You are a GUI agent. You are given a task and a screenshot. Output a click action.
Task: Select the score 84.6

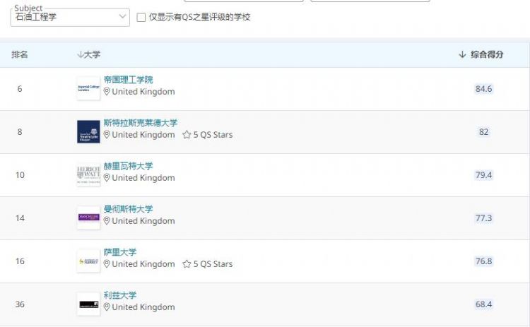pos(483,89)
